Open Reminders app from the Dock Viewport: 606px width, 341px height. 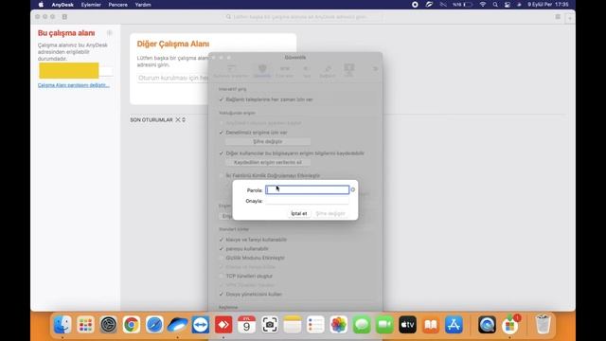pyautogui.click(x=315, y=324)
